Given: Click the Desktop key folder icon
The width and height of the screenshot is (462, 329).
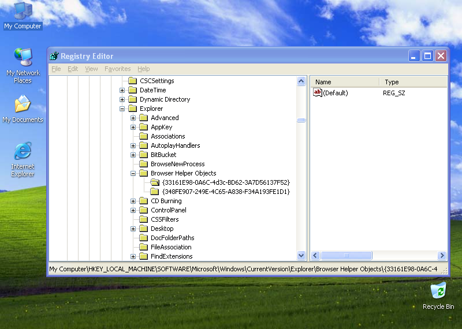Looking at the screenshot, I should coord(143,229).
